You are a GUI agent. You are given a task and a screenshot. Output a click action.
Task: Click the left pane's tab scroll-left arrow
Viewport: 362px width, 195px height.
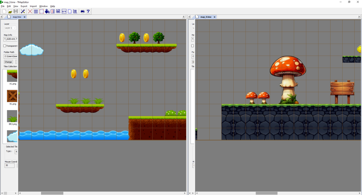point(1,17)
